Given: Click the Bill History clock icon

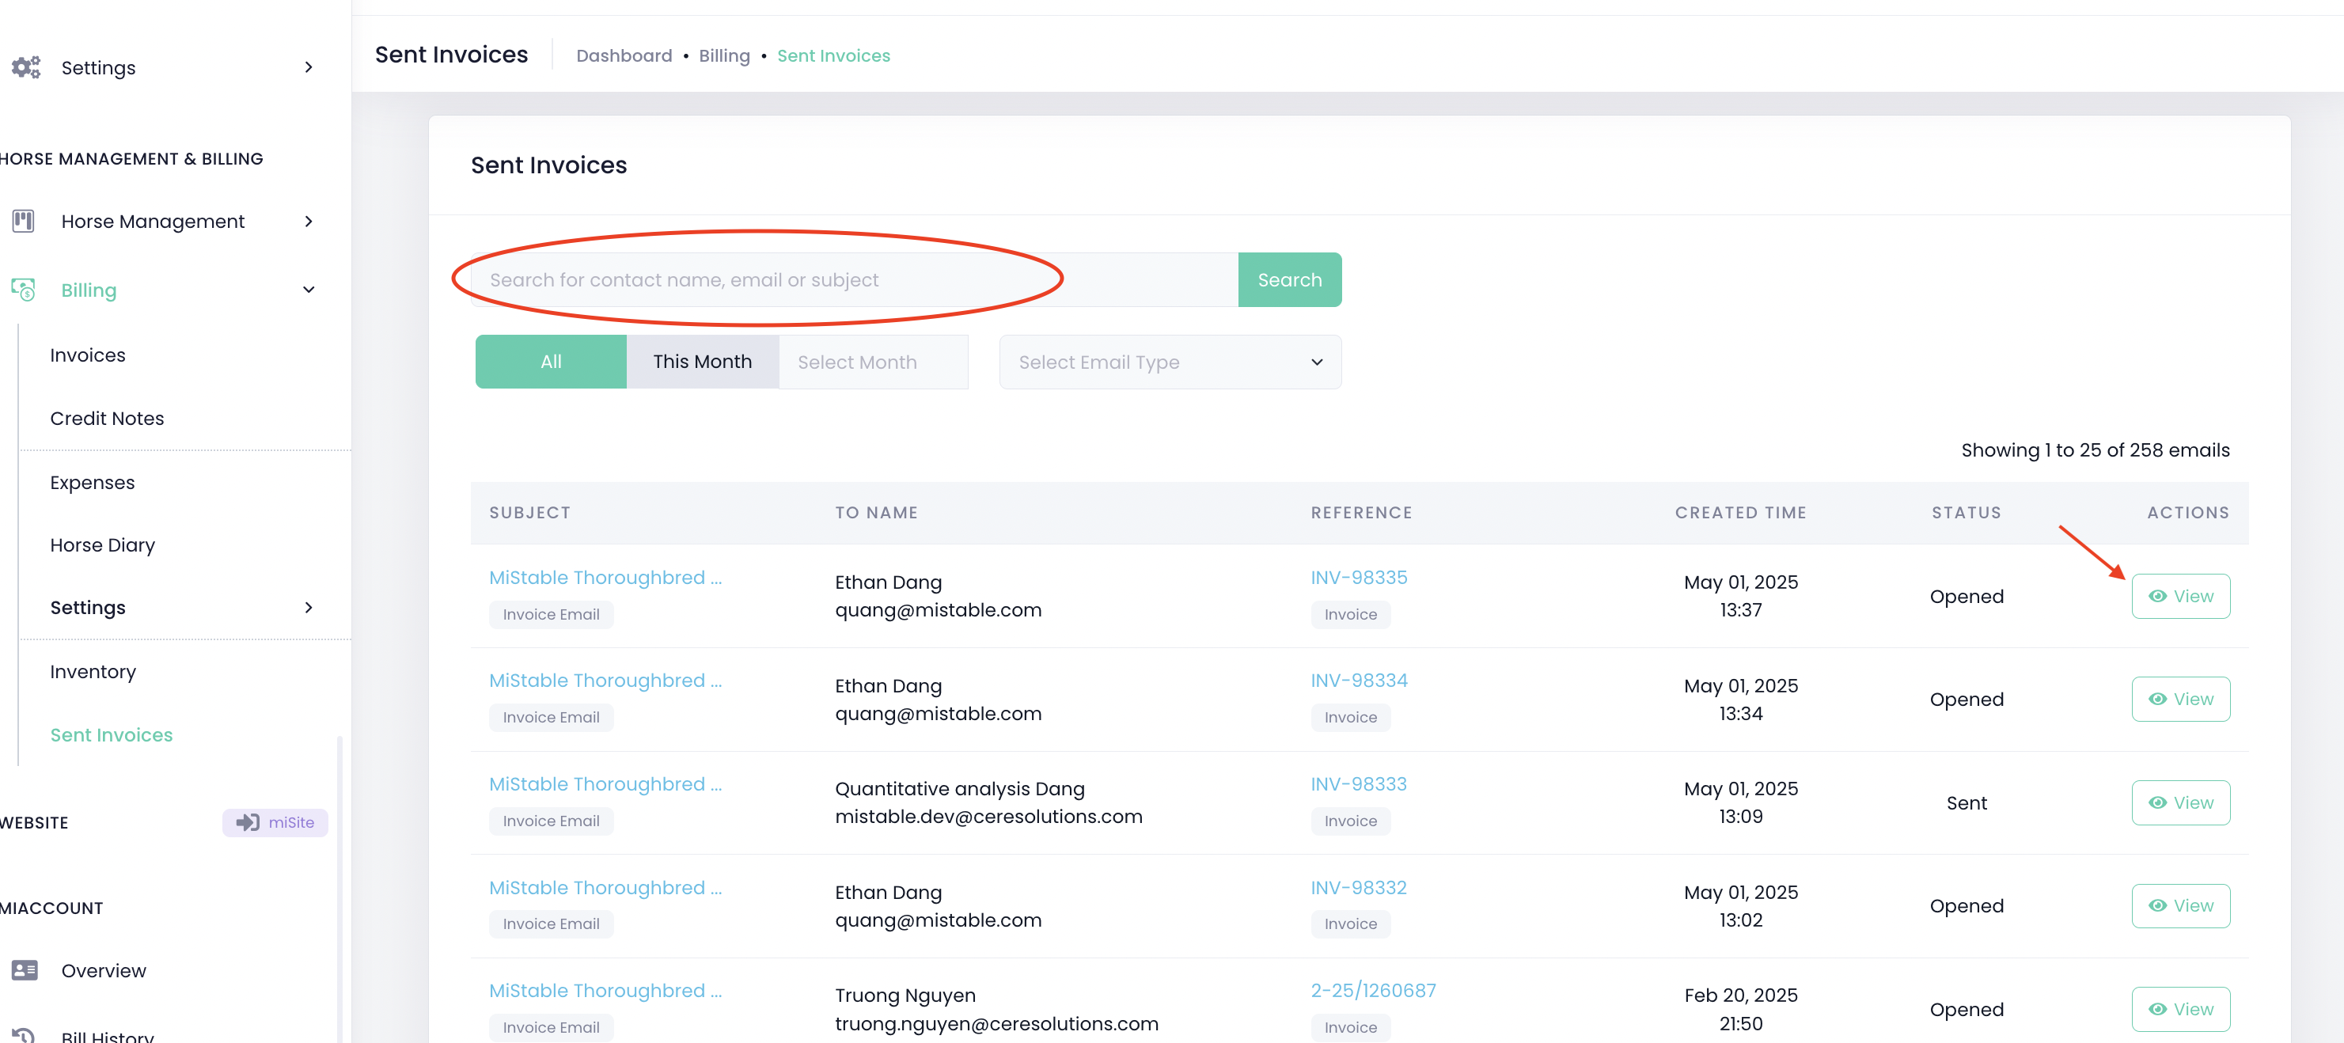Looking at the screenshot, I should point(24,1035).
